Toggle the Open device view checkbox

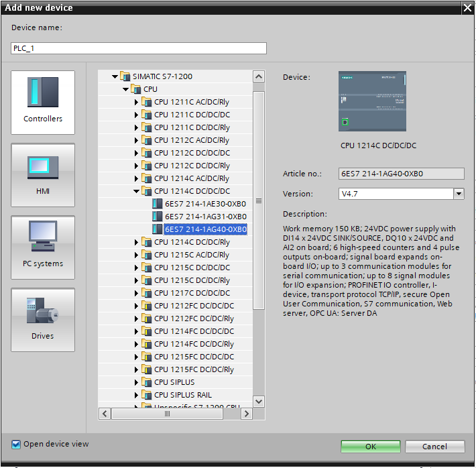(16, 444)
